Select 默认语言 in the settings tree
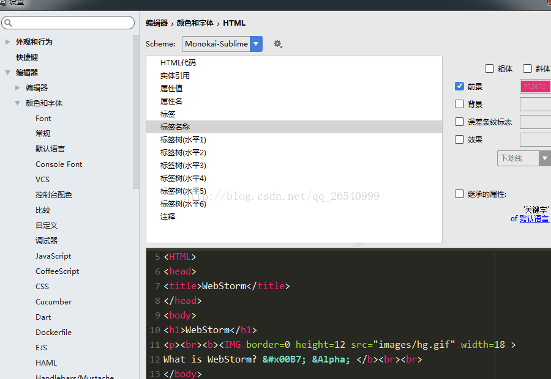This screenshot has height=379, width=551. pos(50,149)
